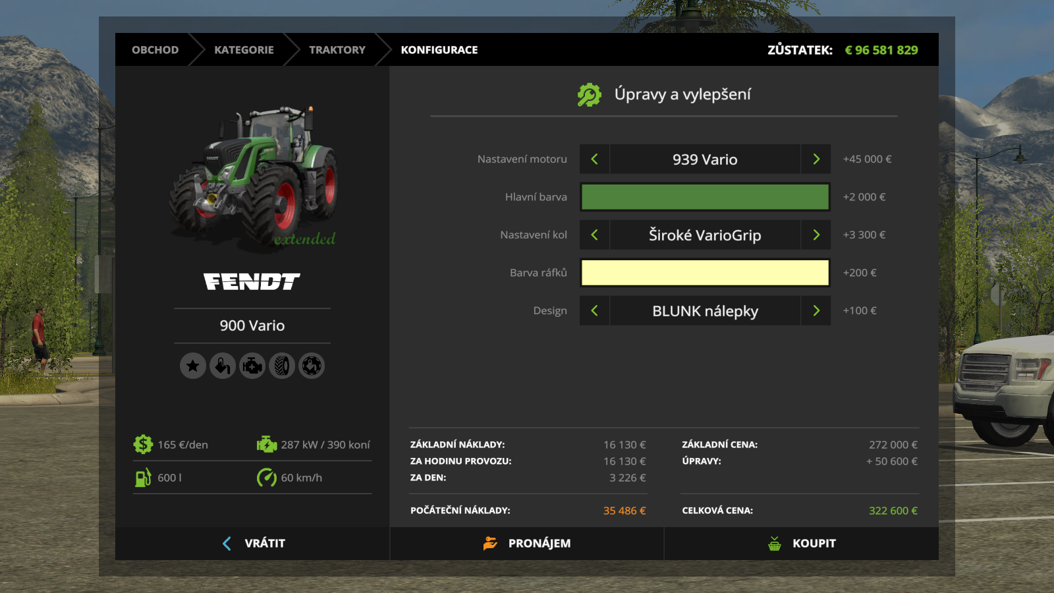Click the design price +100 €

[860, 310]
